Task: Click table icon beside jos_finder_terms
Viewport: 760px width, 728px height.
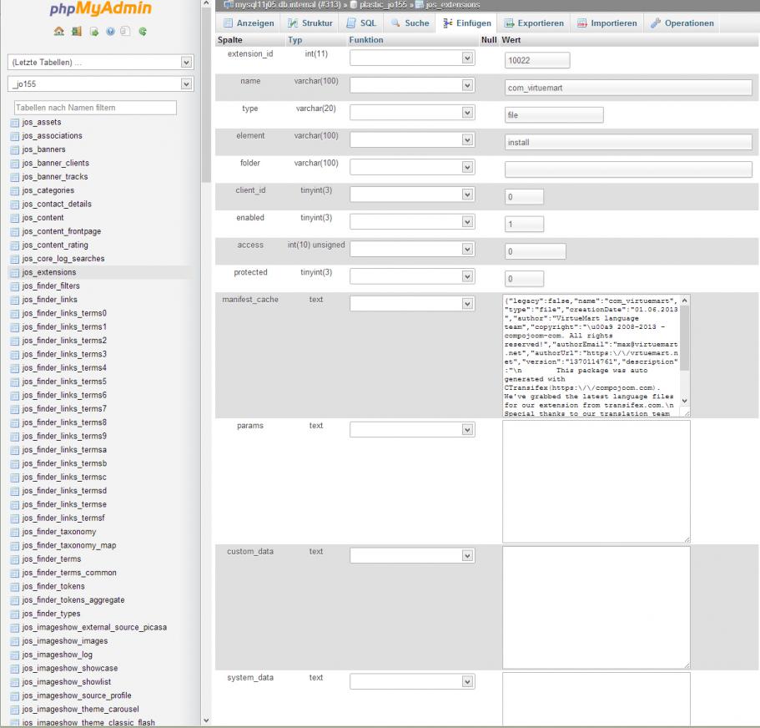Action: click(14, 559)
